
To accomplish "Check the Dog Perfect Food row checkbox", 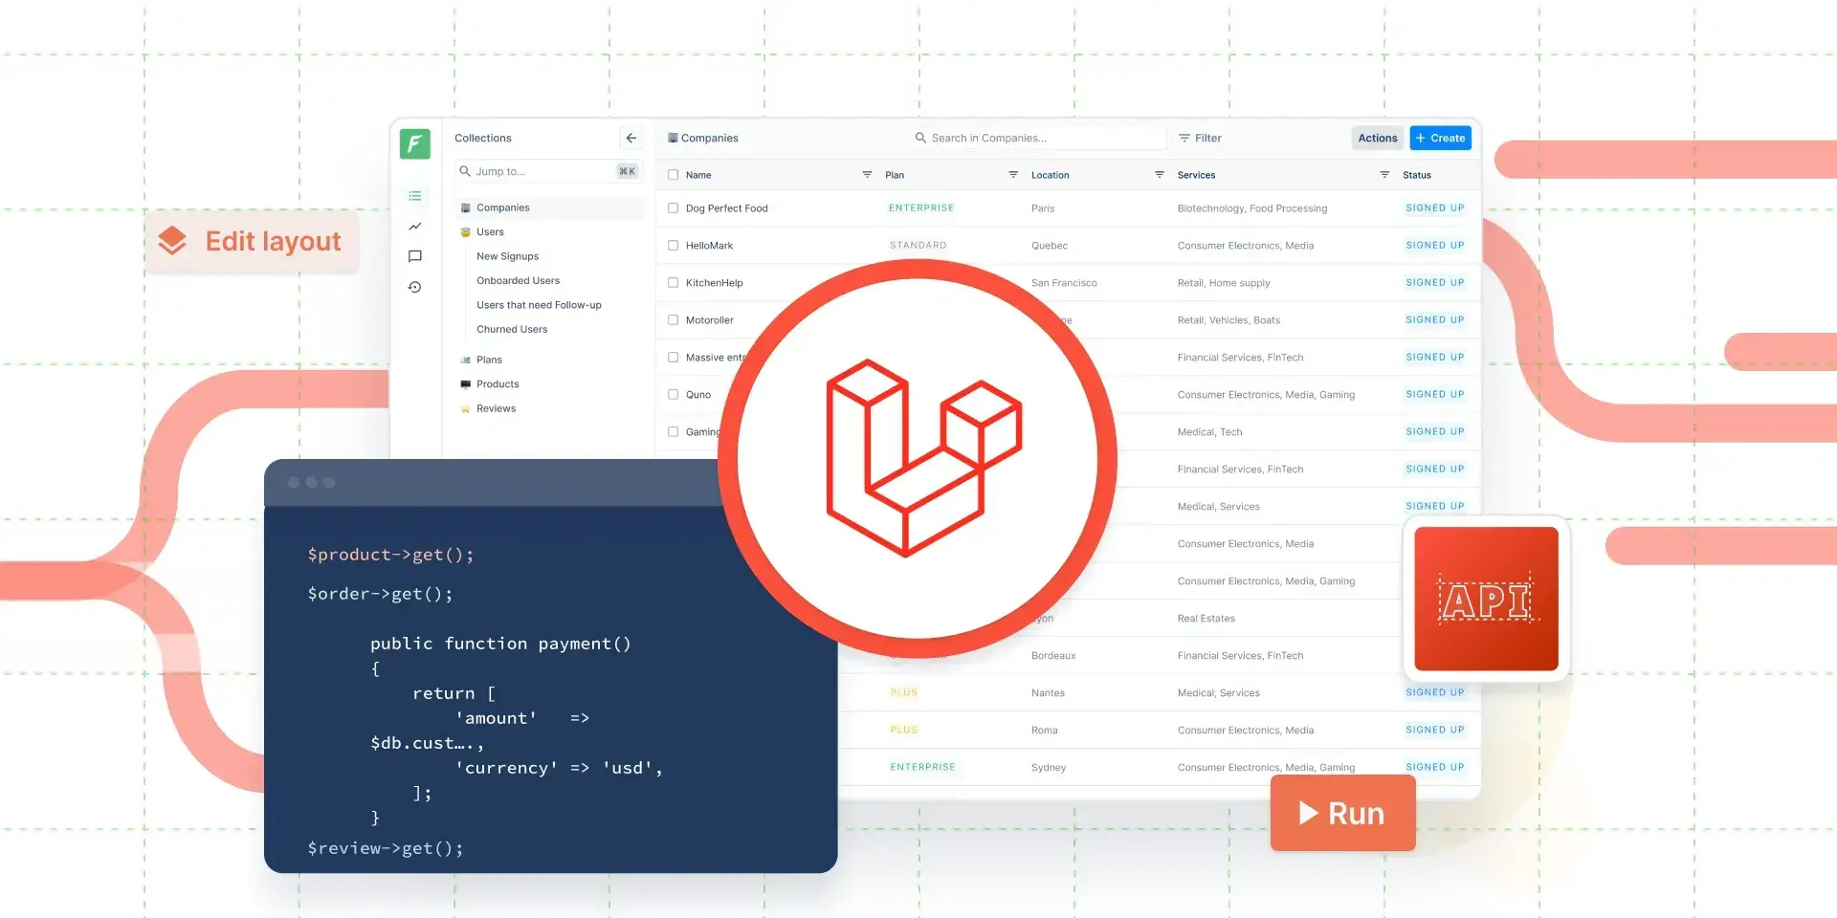I will tap(673, 208).
